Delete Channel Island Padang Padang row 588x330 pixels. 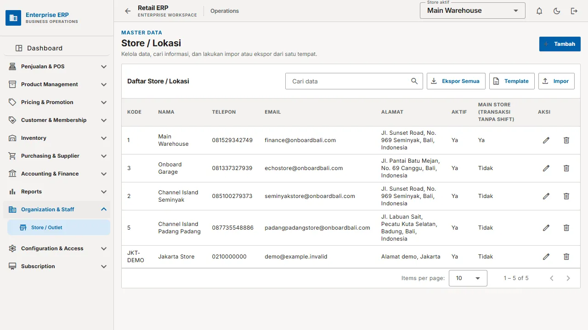coord(566,228)
